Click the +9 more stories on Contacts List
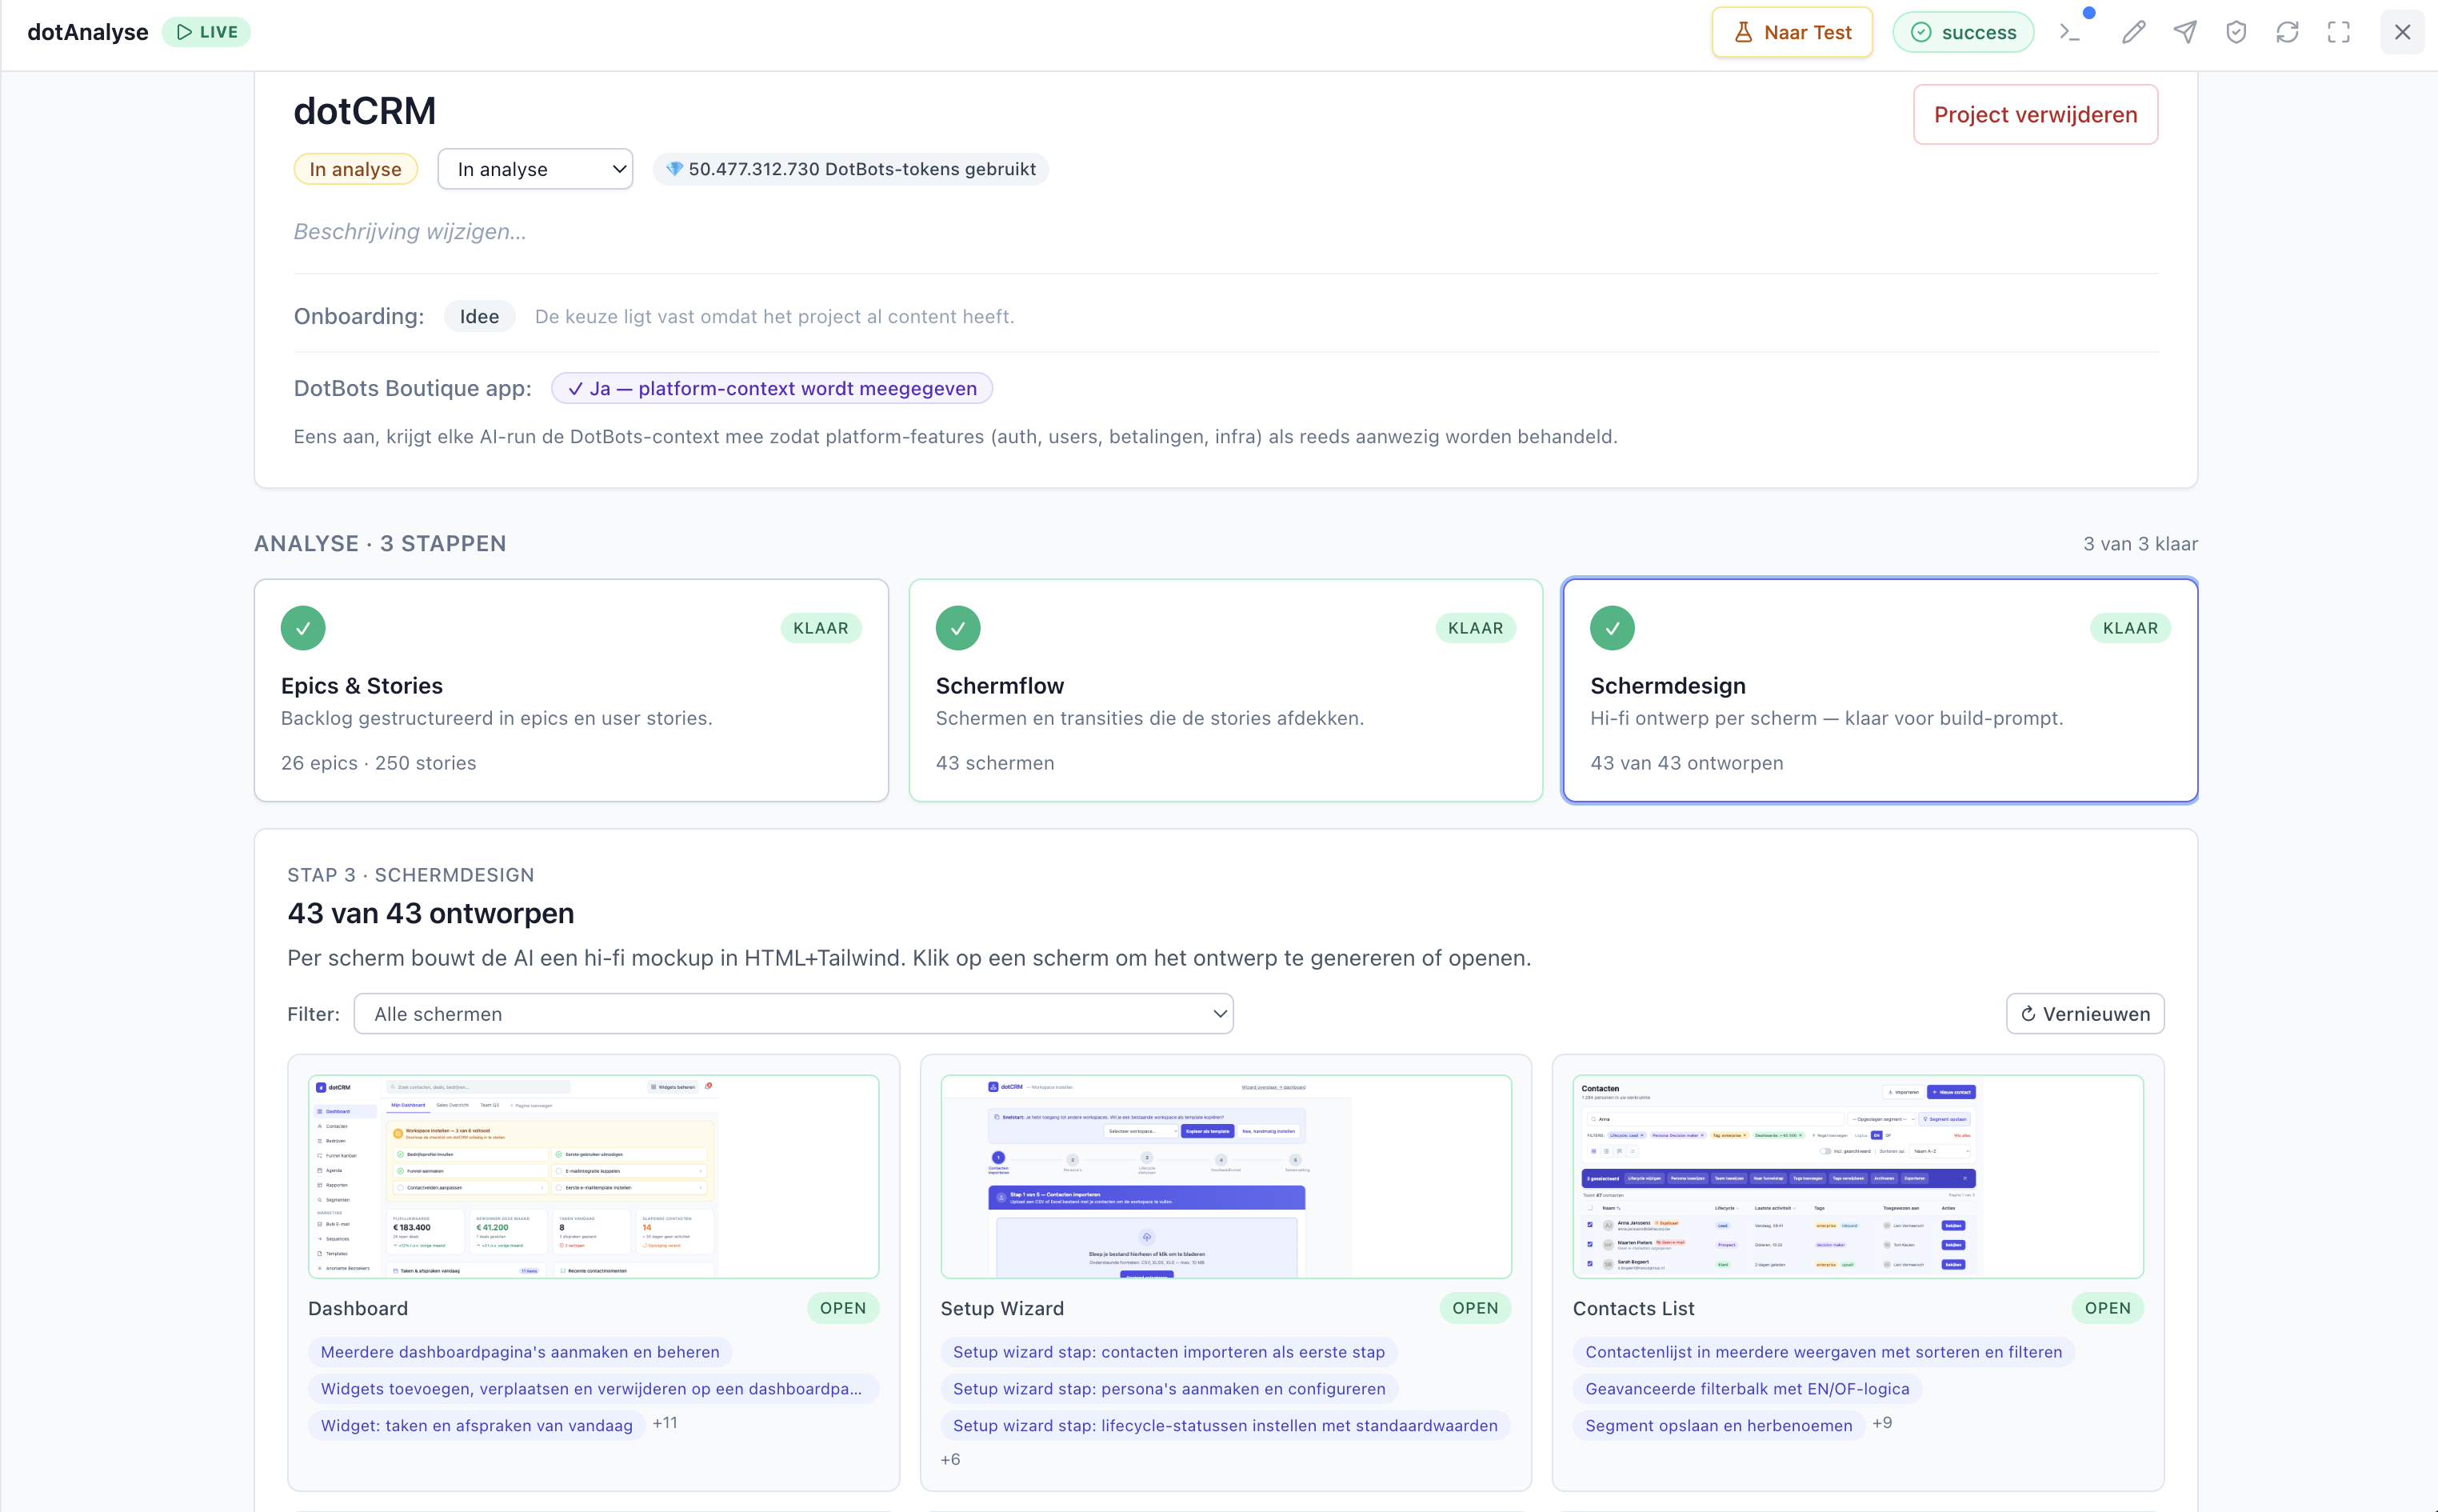 coord(1881,1423)
